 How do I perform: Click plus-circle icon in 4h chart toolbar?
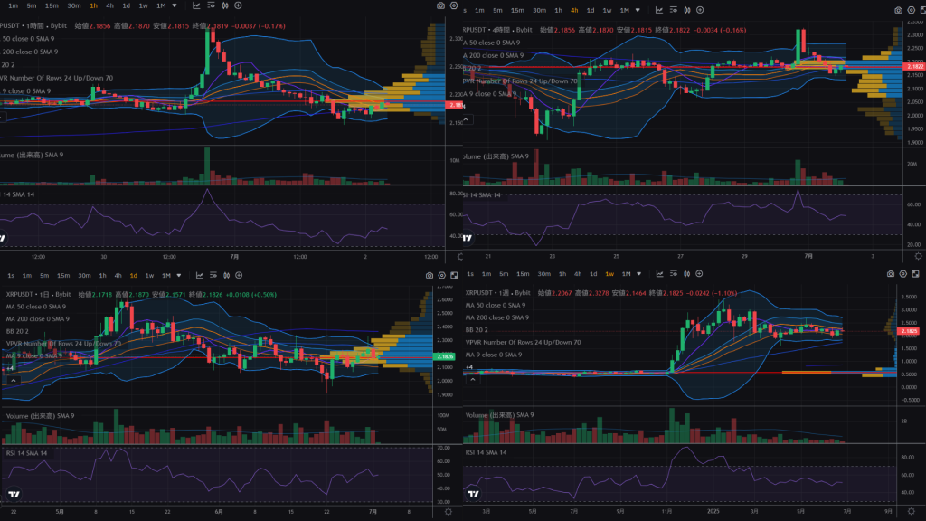pos(700,10)
